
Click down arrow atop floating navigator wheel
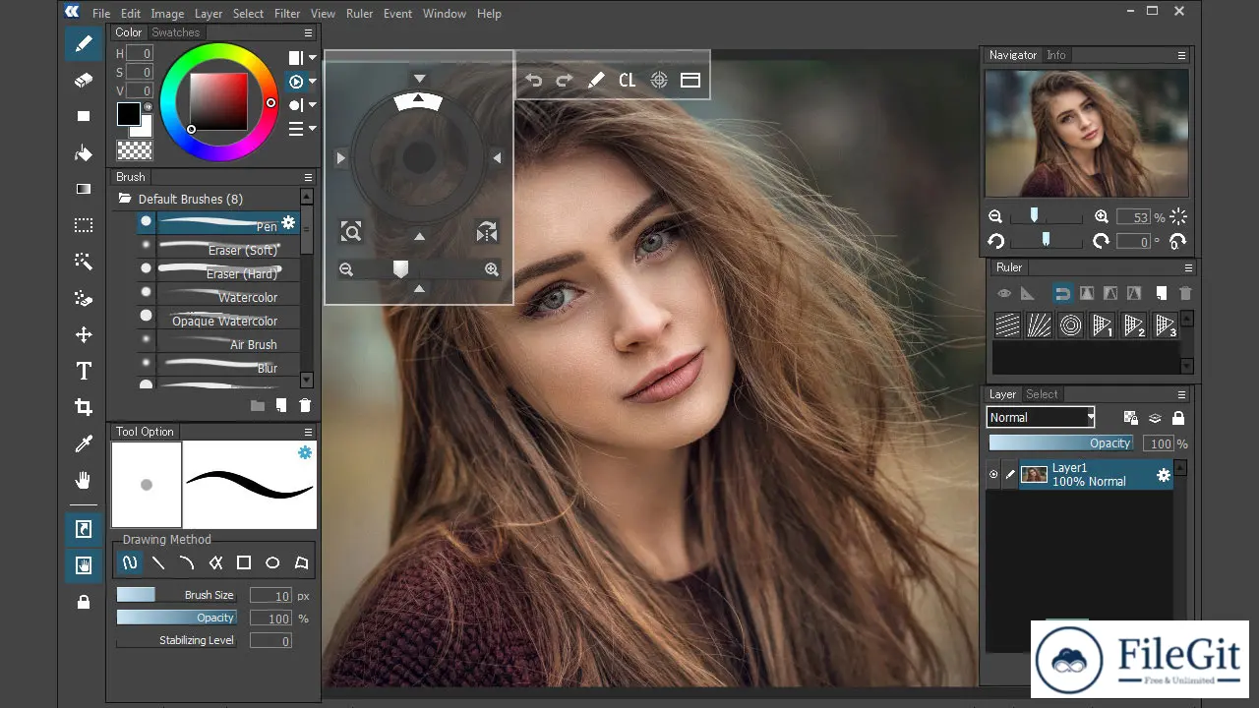(x=419, y=78)
